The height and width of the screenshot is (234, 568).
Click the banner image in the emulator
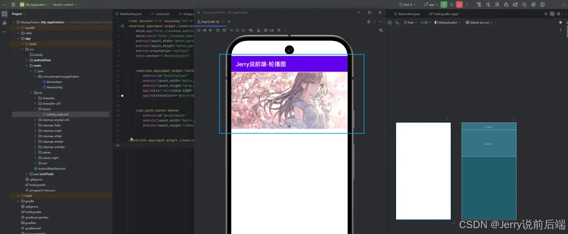[x=289, y=100]
